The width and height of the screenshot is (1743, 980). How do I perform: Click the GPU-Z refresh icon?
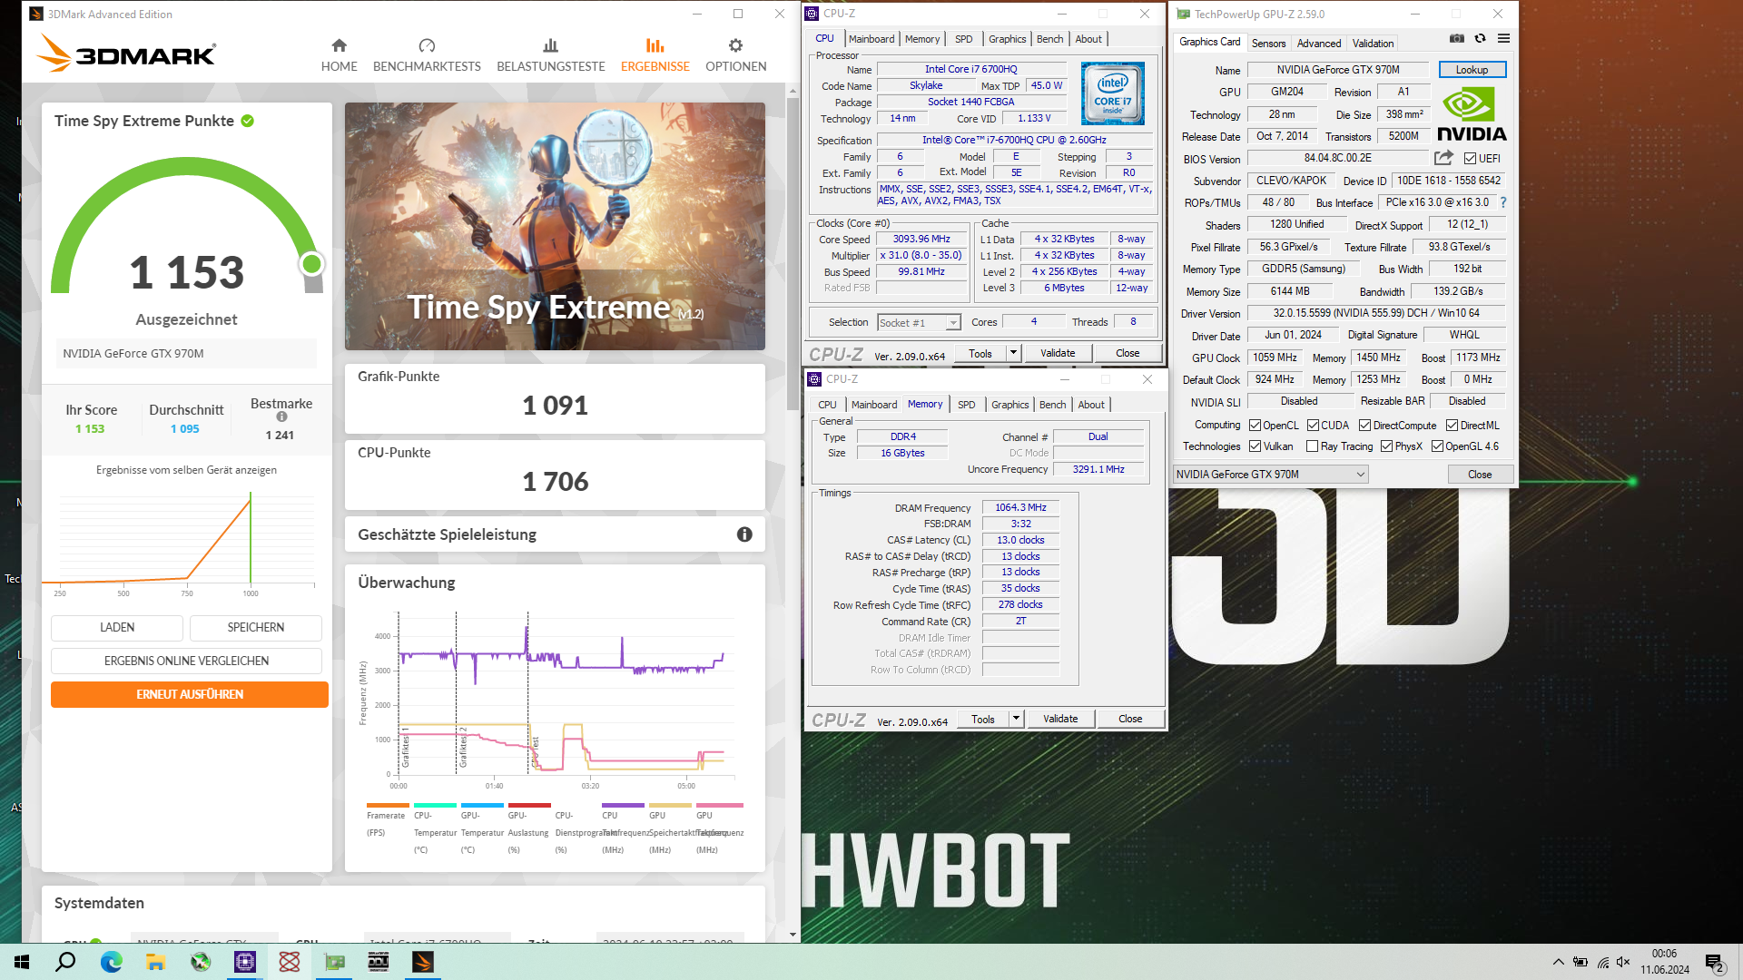click(x=1480, y=39)
